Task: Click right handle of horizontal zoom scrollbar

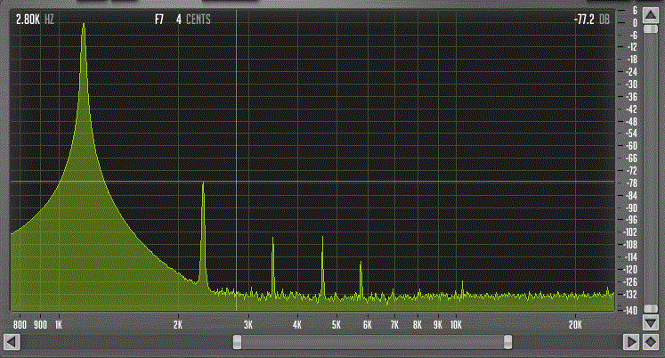Action: pos(507,342)
